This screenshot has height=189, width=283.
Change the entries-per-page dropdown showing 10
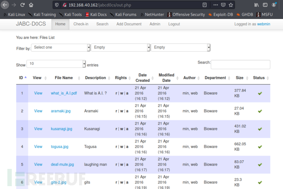tap(56, 64)
